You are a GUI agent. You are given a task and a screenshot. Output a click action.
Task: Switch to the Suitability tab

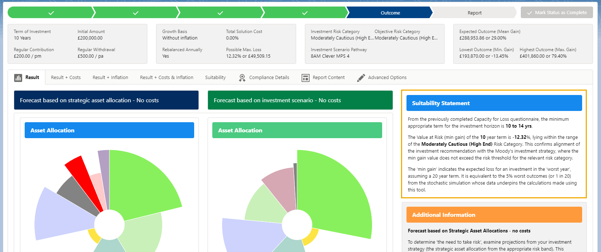coord(215,78)
